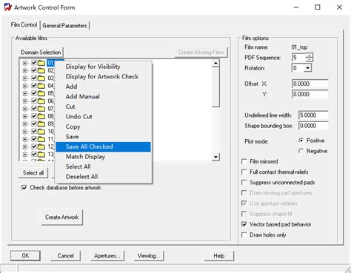Screen dimensions: 351x273
Task: Click the folder icon of film 08
Action: [x=41, y=116]
